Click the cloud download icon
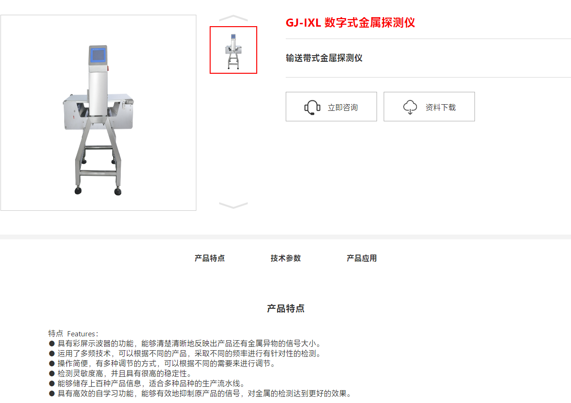 click(410, 107)
